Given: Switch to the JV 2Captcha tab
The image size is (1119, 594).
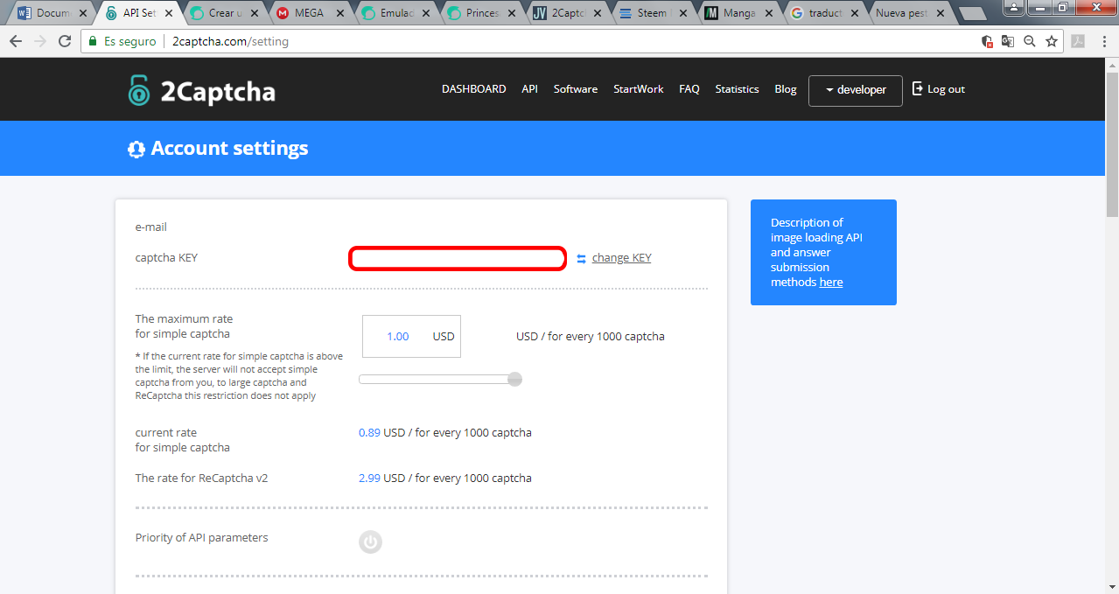Looking at the screenshot, I should 567,14.
